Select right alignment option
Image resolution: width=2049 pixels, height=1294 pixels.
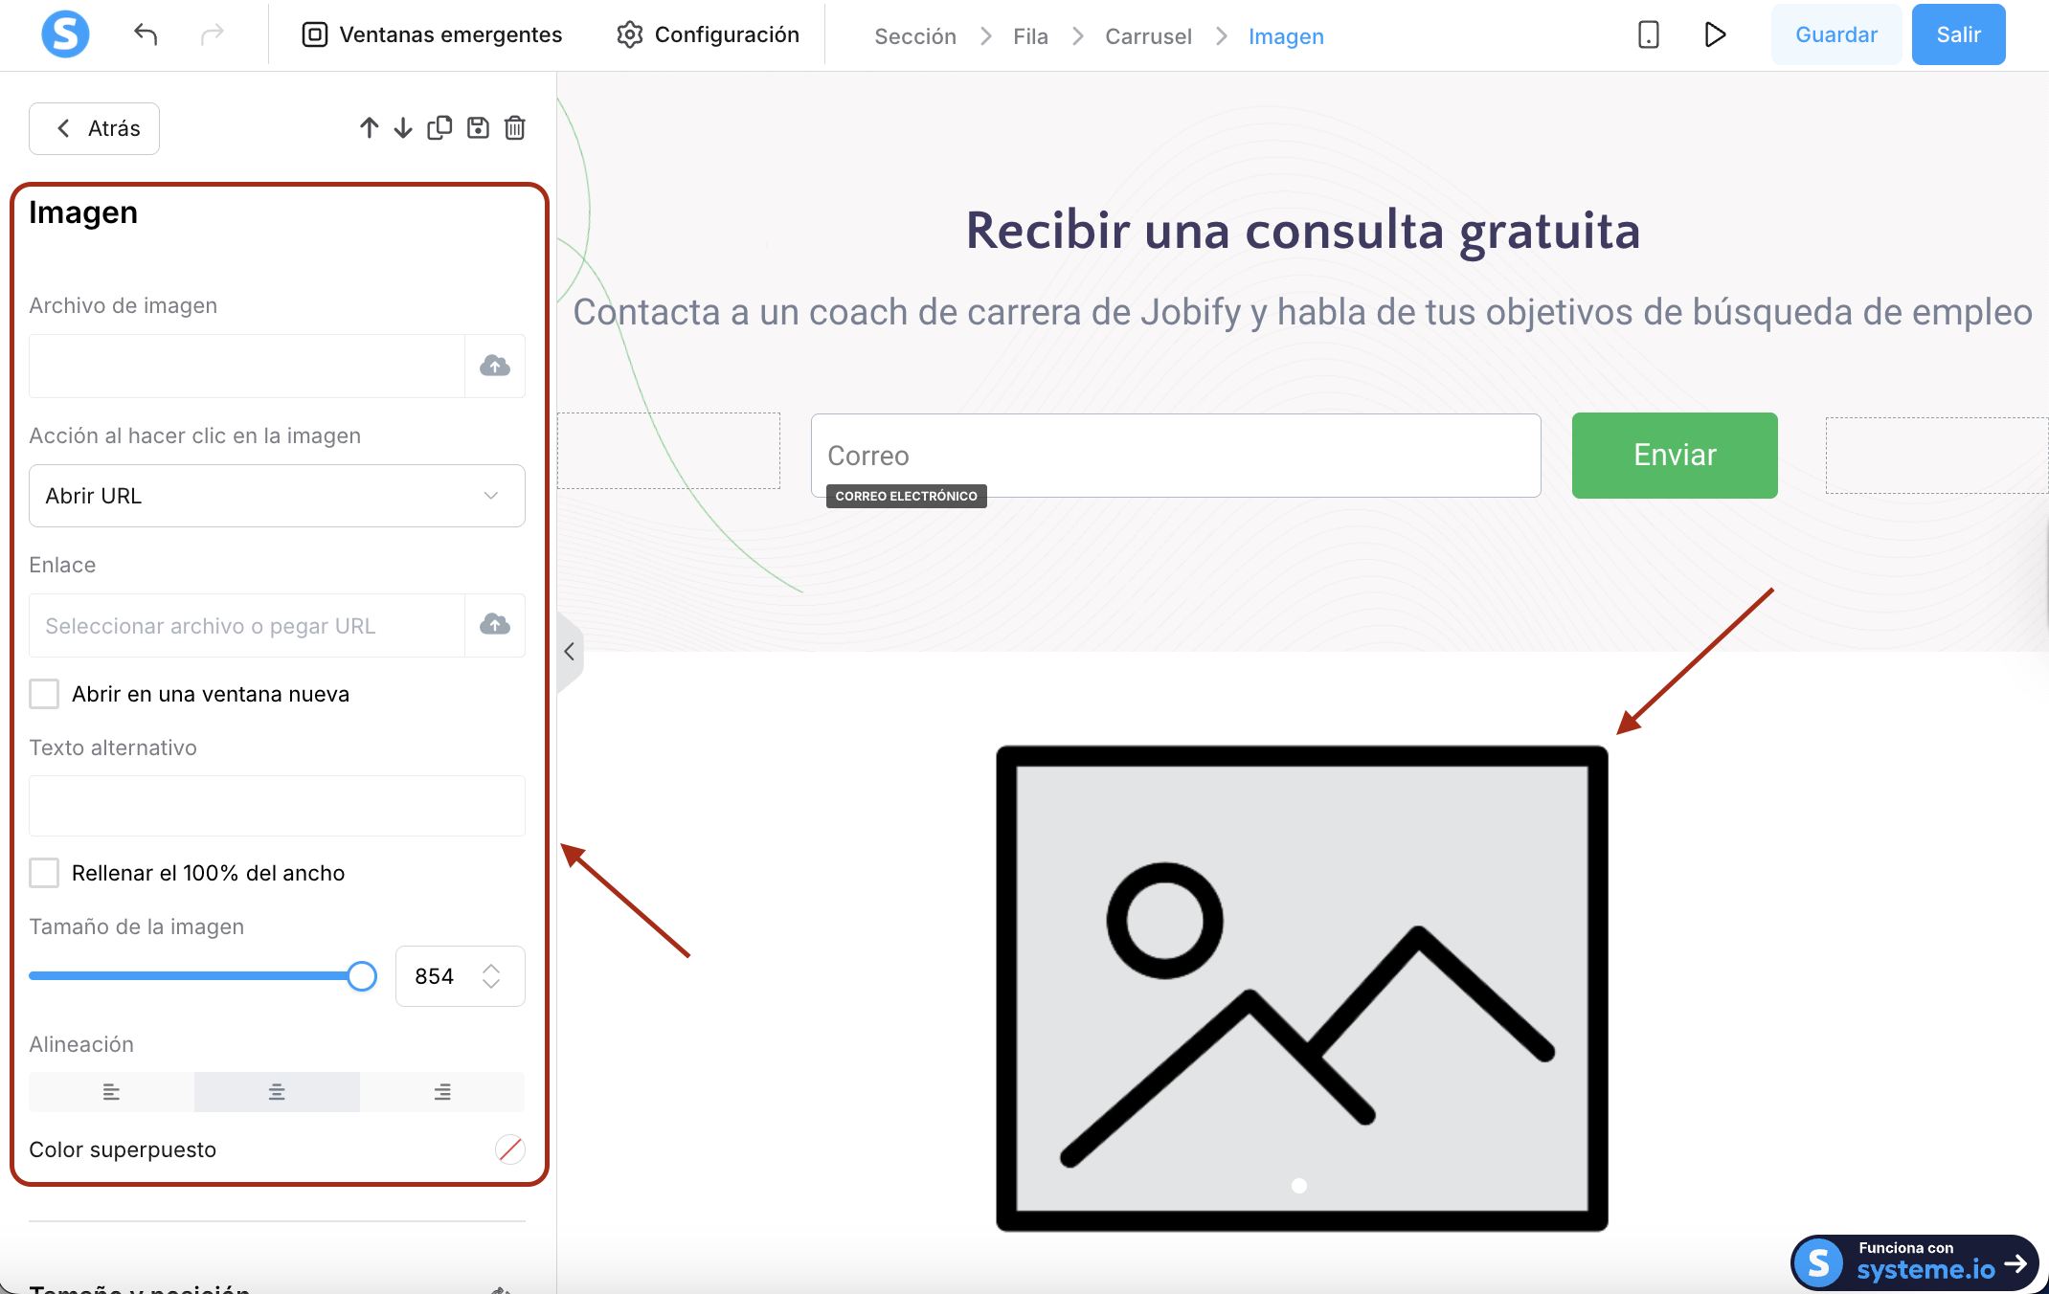(x=442, y=1092)
